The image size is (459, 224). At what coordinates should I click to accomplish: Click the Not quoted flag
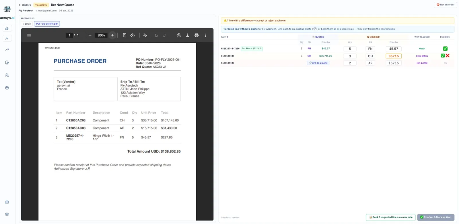point(422,63)
